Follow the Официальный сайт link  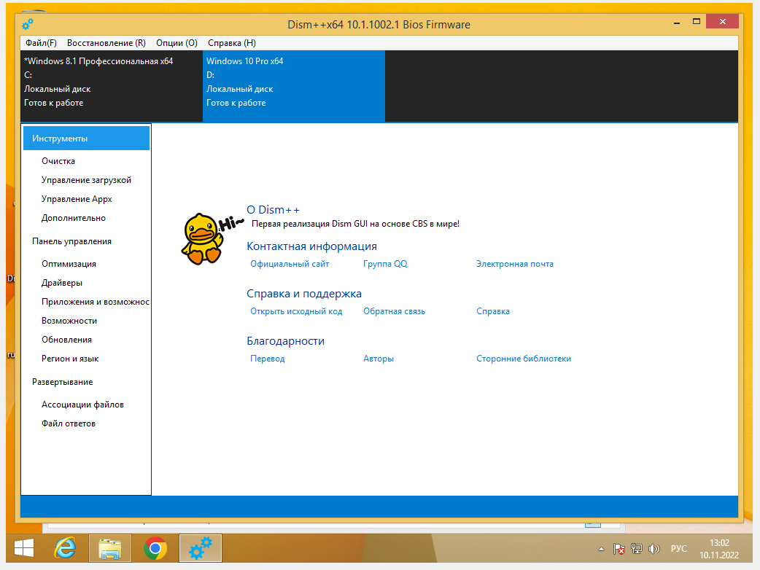click(x=290, y=264)
